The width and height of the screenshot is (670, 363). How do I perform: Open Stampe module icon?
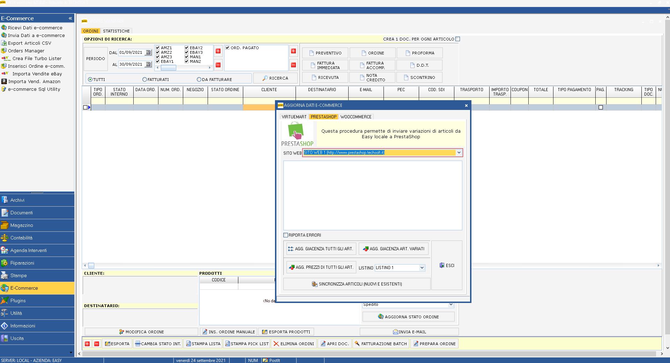[x=5, y=275]
